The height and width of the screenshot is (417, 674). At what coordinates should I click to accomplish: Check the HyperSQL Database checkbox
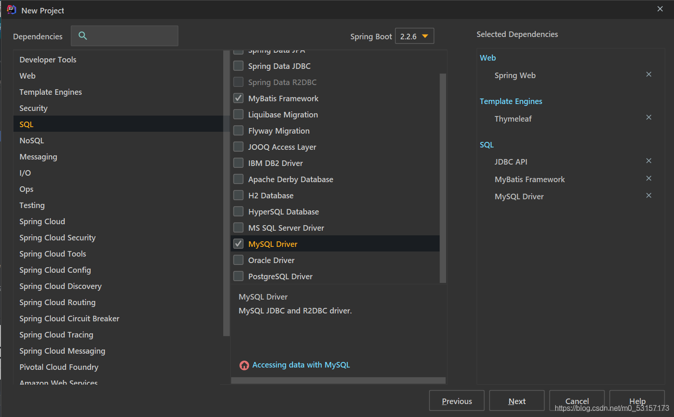[239, 211]
